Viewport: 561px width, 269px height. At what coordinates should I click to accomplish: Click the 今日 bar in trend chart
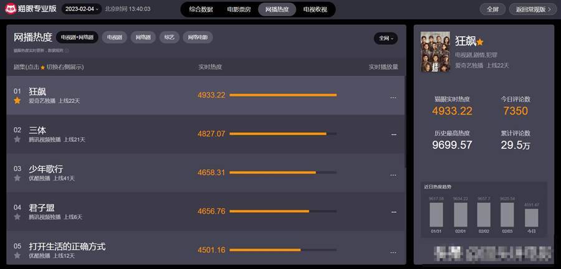pos(532,218)
